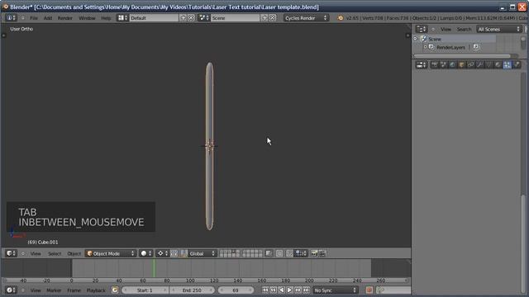
Task: Switch to Object Data properties tab
Action: [x=488, y=65]
